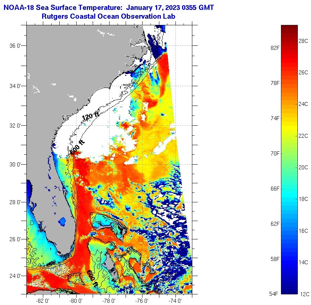The height and width of the screenshot is (305, 311).
Task: Select the 28 0' latitude label
Action: pyautogui.click(x=15, y=202)
